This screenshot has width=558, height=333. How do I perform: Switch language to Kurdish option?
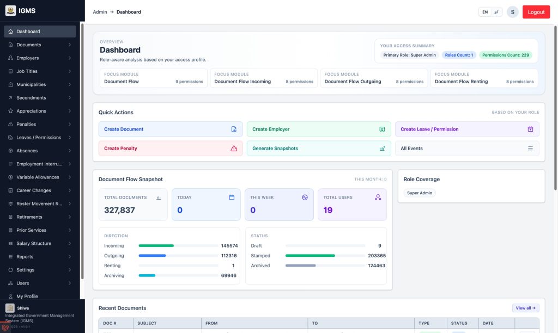click(x=496, y=12)
